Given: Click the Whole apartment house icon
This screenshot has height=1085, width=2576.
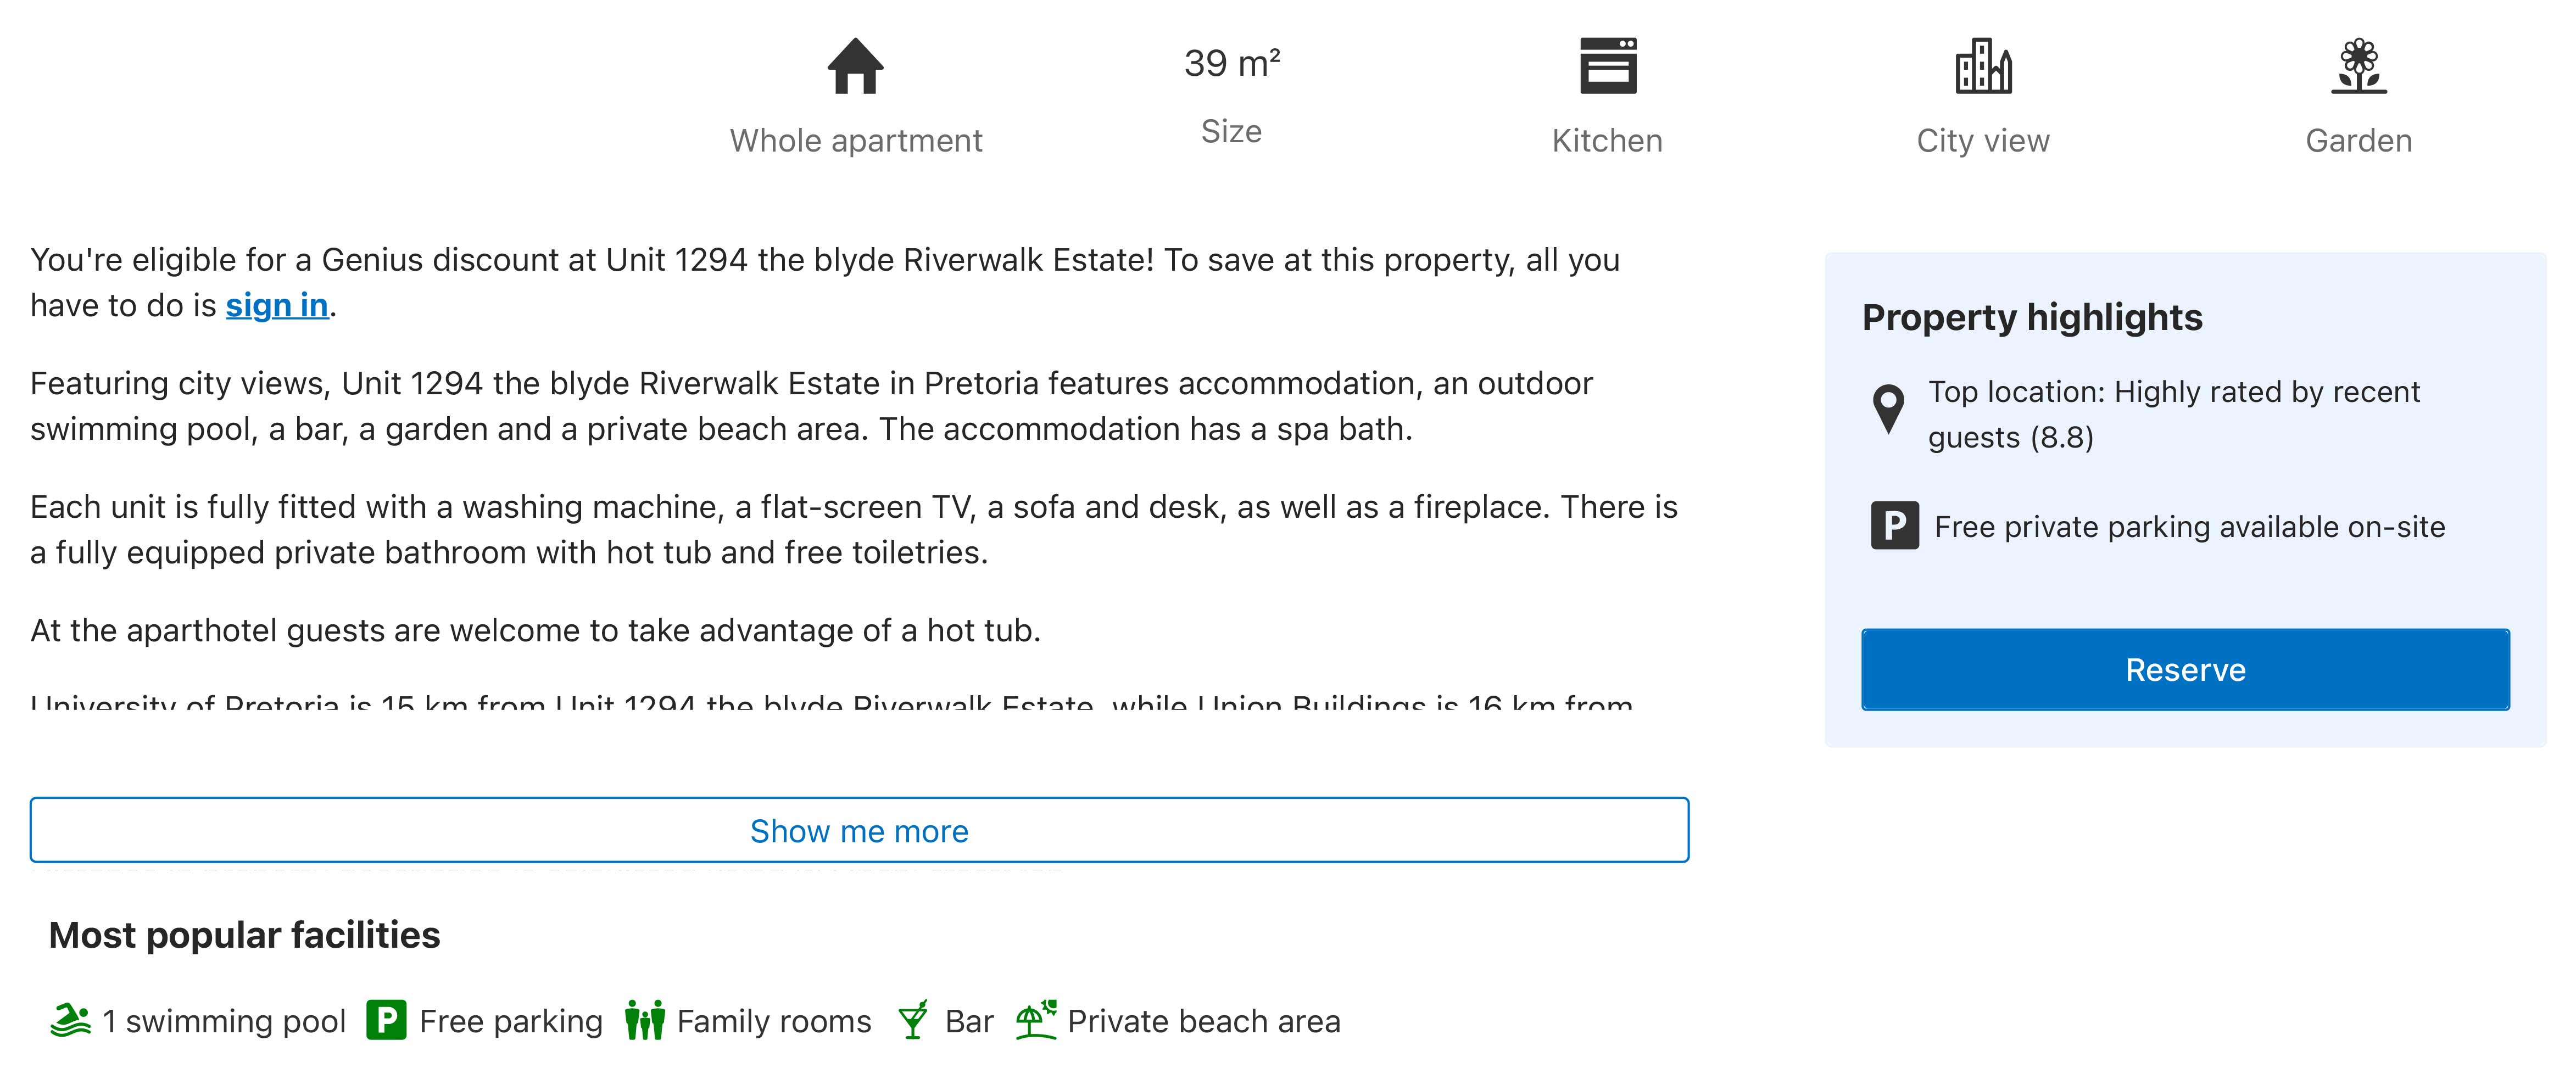Looking at the screenshot, I should (x=855, y=66).
